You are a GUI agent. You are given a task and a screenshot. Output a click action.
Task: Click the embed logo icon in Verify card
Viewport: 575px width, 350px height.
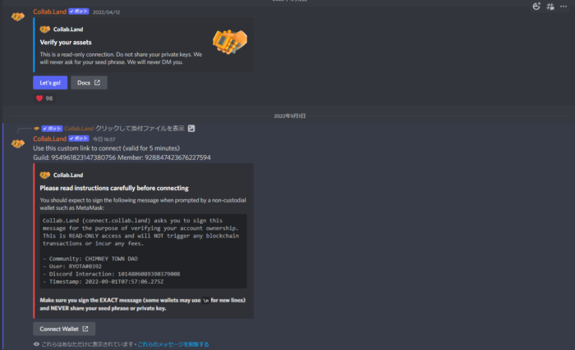pyautogui.click(x=44, y=30)
